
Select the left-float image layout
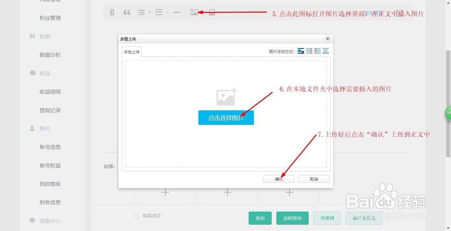tap(309, 51)
